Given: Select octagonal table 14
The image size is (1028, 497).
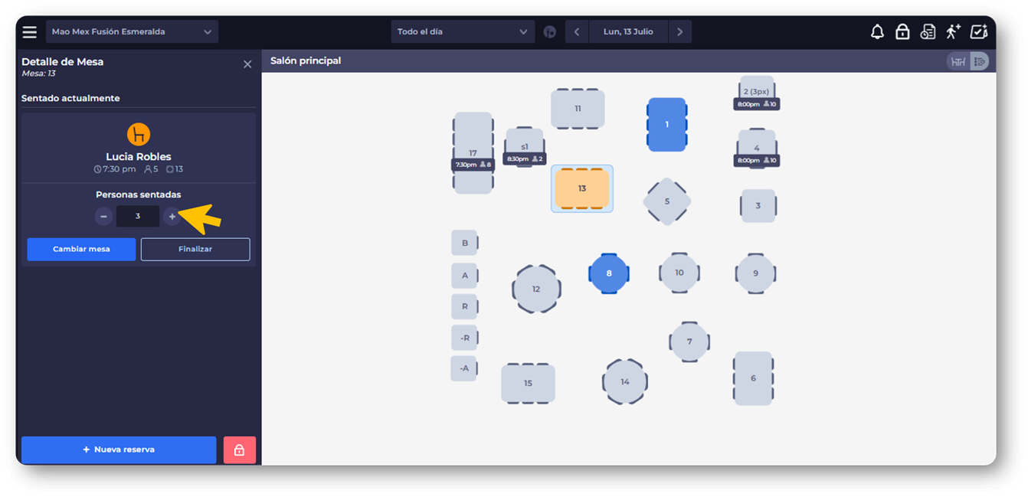Looking at the screenshot, I should pos(625,381).
